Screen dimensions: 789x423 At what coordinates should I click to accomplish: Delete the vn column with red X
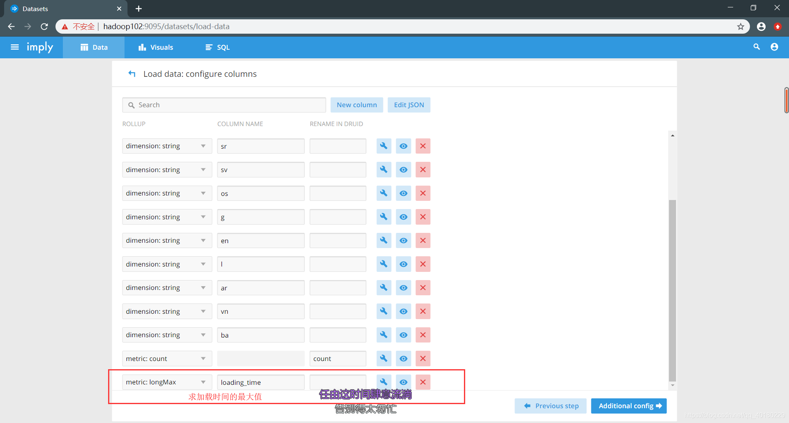(423, 311)
